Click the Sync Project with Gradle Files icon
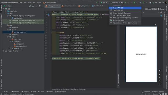 coord(150,3)
